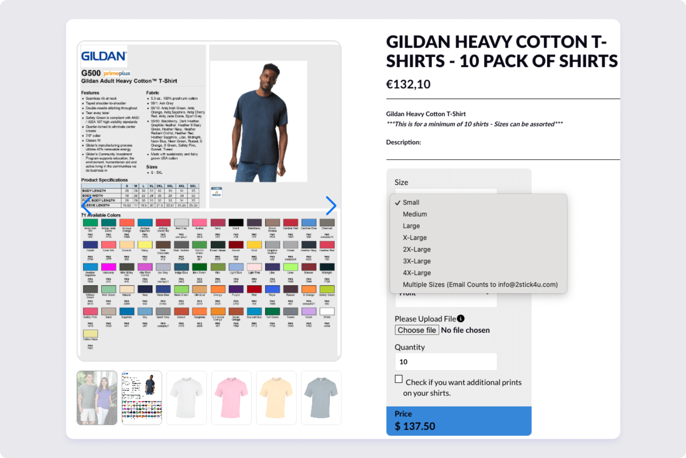Viewport: 686px width, 458px height.
Task: Select the checked Small size entry
Action: (411, 202)
